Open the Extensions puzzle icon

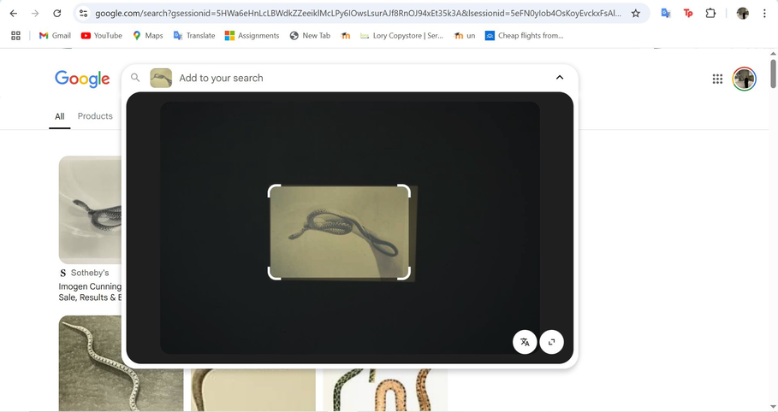pos(710,14)
